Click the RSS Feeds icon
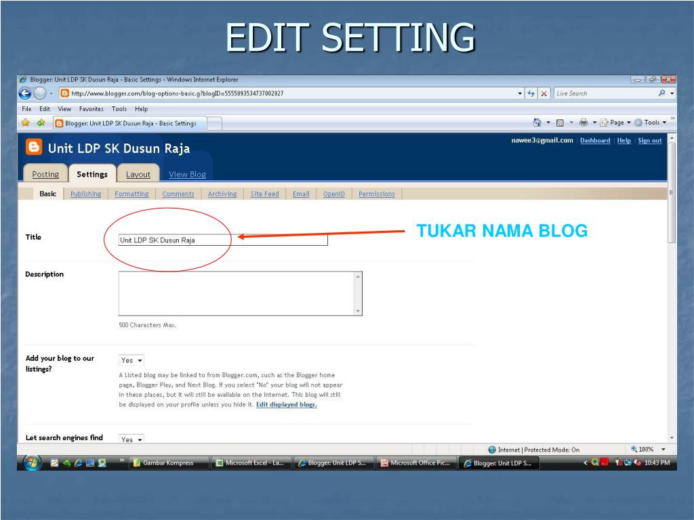Image resolution: width=694 pixels, height=520 pixels. tap(560, 123)
